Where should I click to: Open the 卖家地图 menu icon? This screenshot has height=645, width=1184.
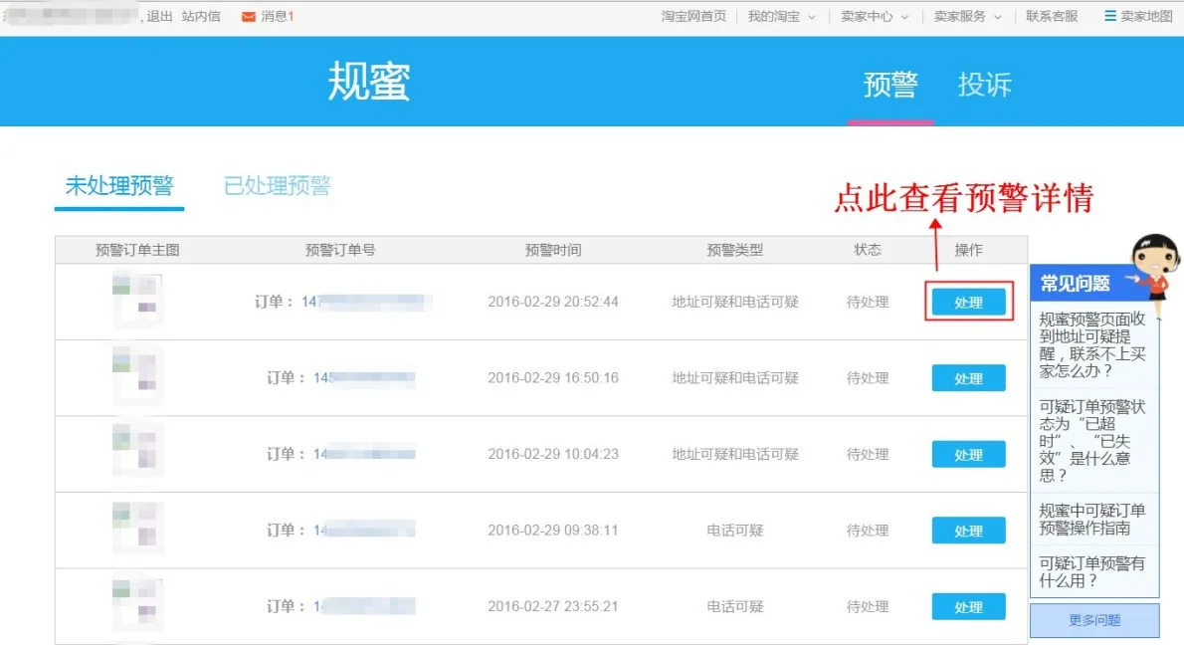click(x=1110, y=16)
